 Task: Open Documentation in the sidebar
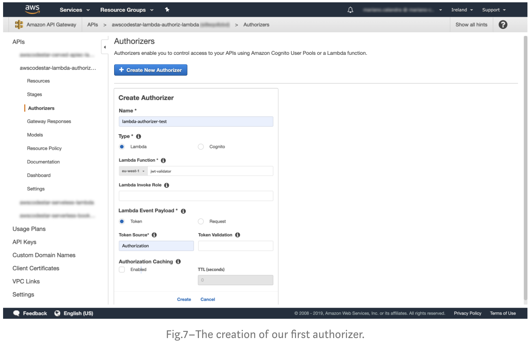43,162
